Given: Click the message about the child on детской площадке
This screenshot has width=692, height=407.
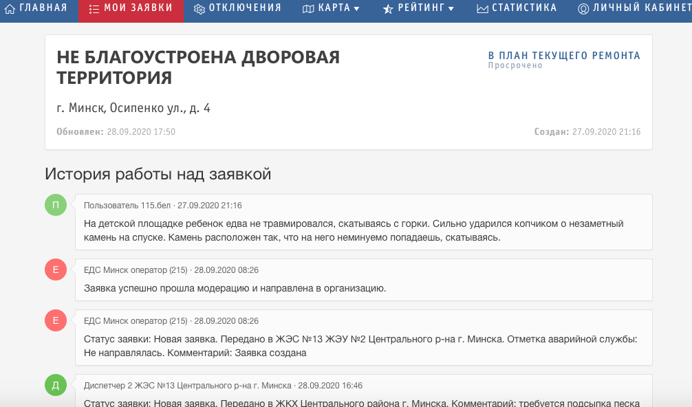Looking at the screenshot, I should coord(354,230).
